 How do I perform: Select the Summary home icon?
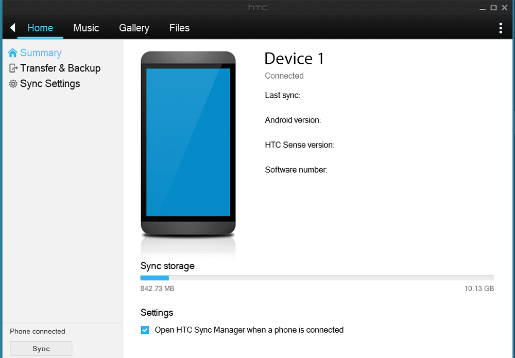tap(13, 53)
